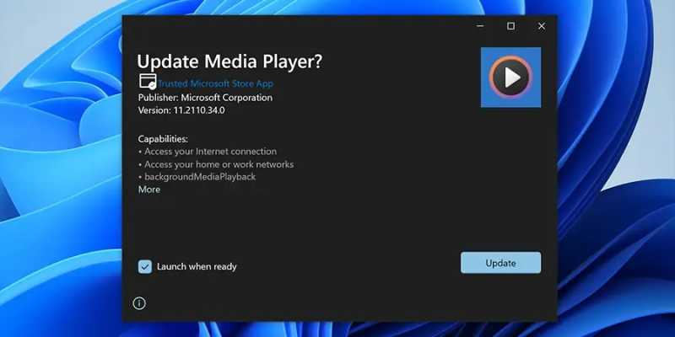Open the Trusted Microsoft Store App link
Image resolution: width=675 pixels, height=337 pixels.
(215, 83)
